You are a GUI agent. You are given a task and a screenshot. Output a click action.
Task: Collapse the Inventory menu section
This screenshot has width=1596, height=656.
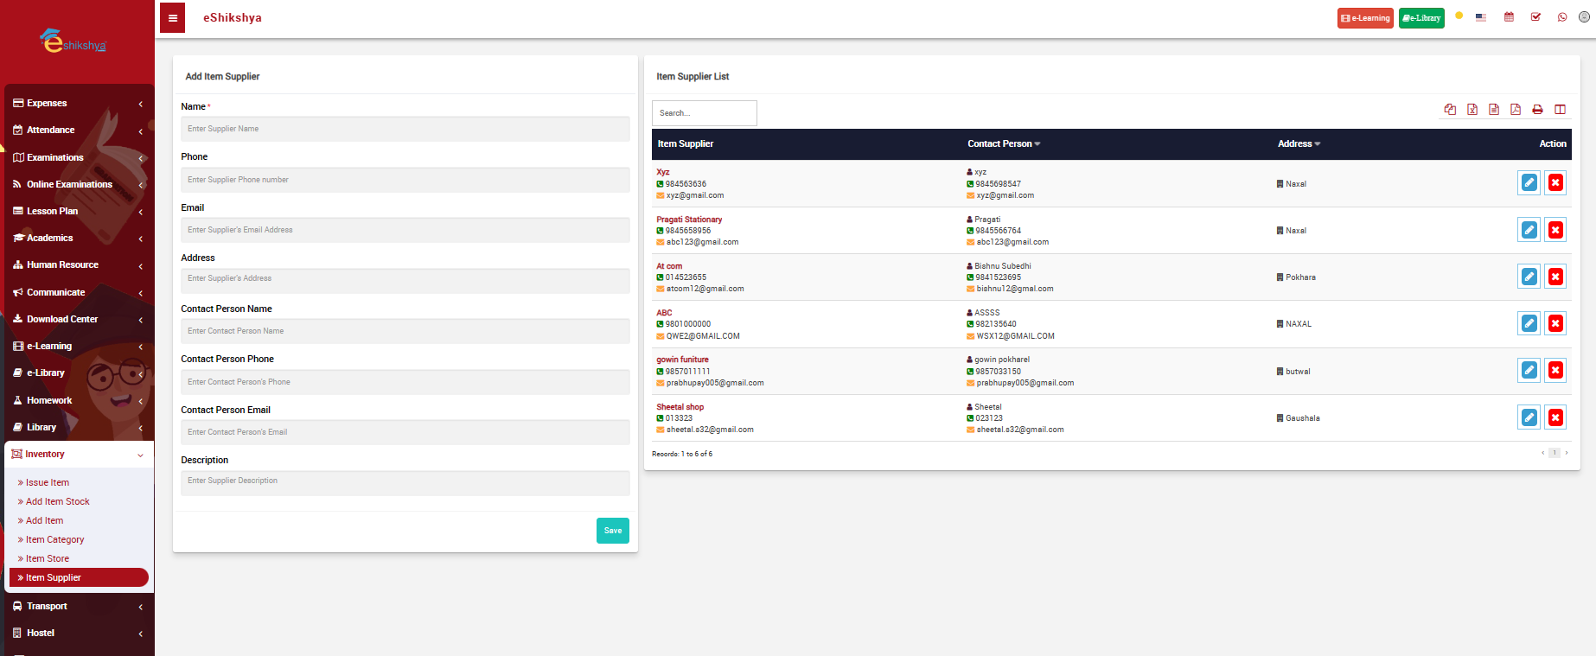[78, 455]
